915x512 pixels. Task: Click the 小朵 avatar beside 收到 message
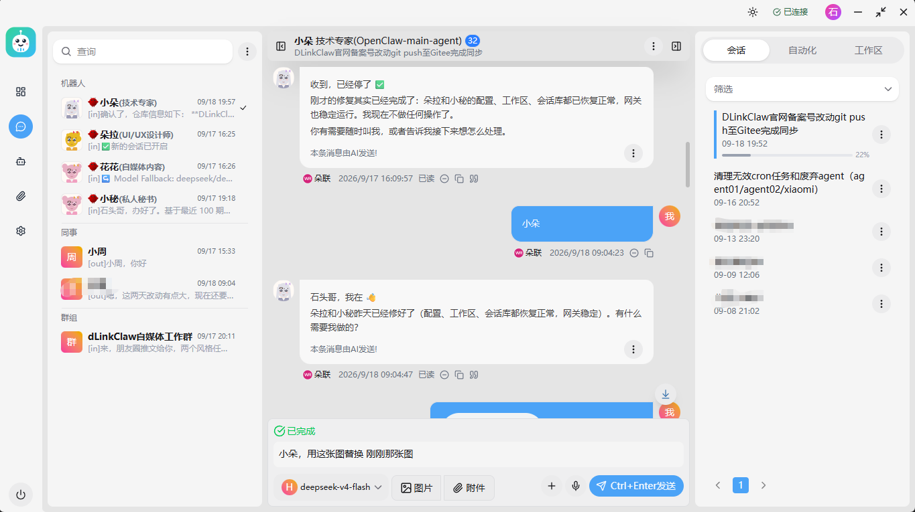coord(284,78)
